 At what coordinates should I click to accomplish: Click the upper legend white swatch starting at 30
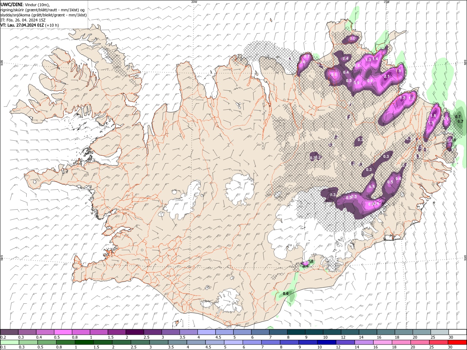click(457, 332)
